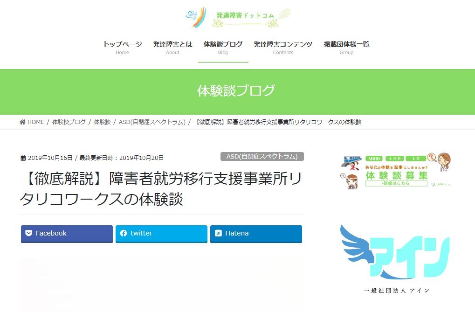Bookmark the article with the Hatena button
This screenshot has height=312, width=475.
click(256, 234)
